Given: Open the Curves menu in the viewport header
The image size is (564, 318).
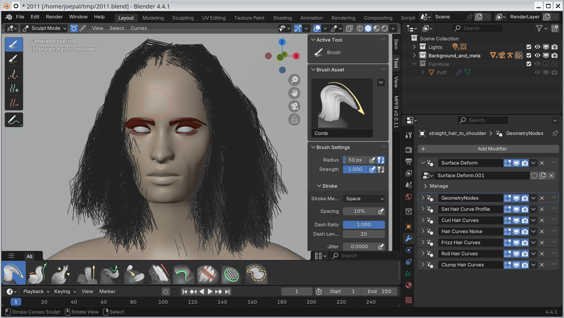Looking at the screenshot, I should (139, 28).
